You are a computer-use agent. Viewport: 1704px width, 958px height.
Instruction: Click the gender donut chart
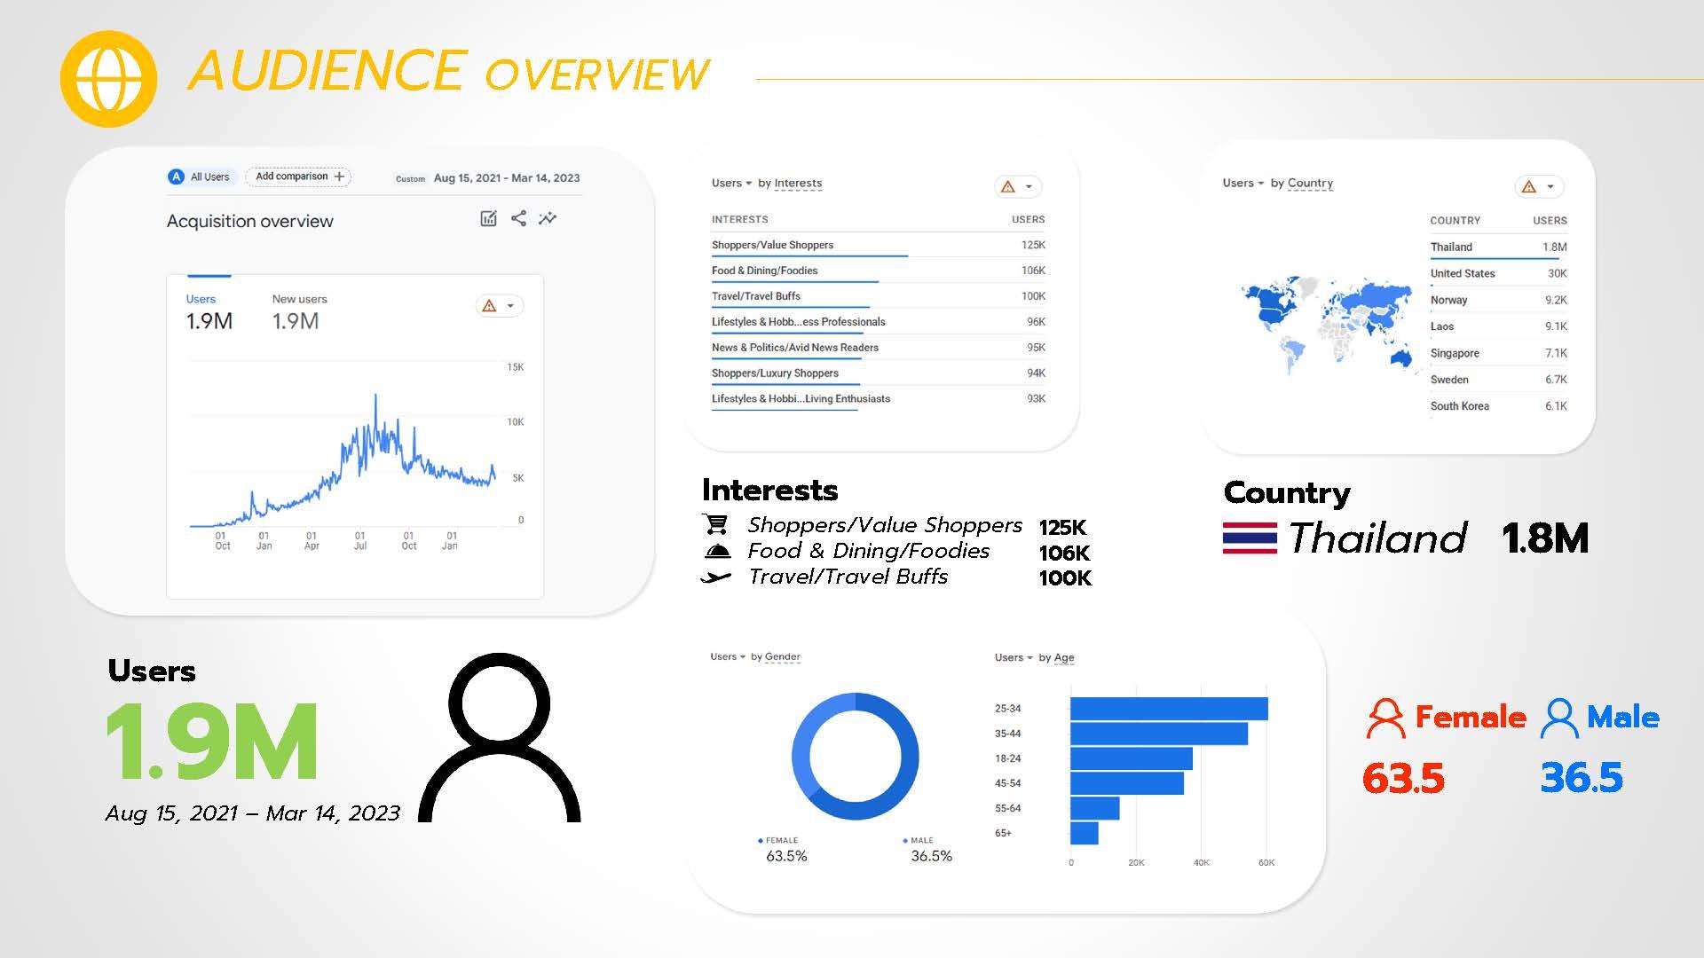(856, 757)
